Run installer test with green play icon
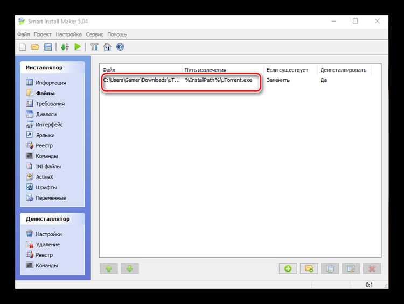Viewport: 404px width, 304px height. click(78, 47)
